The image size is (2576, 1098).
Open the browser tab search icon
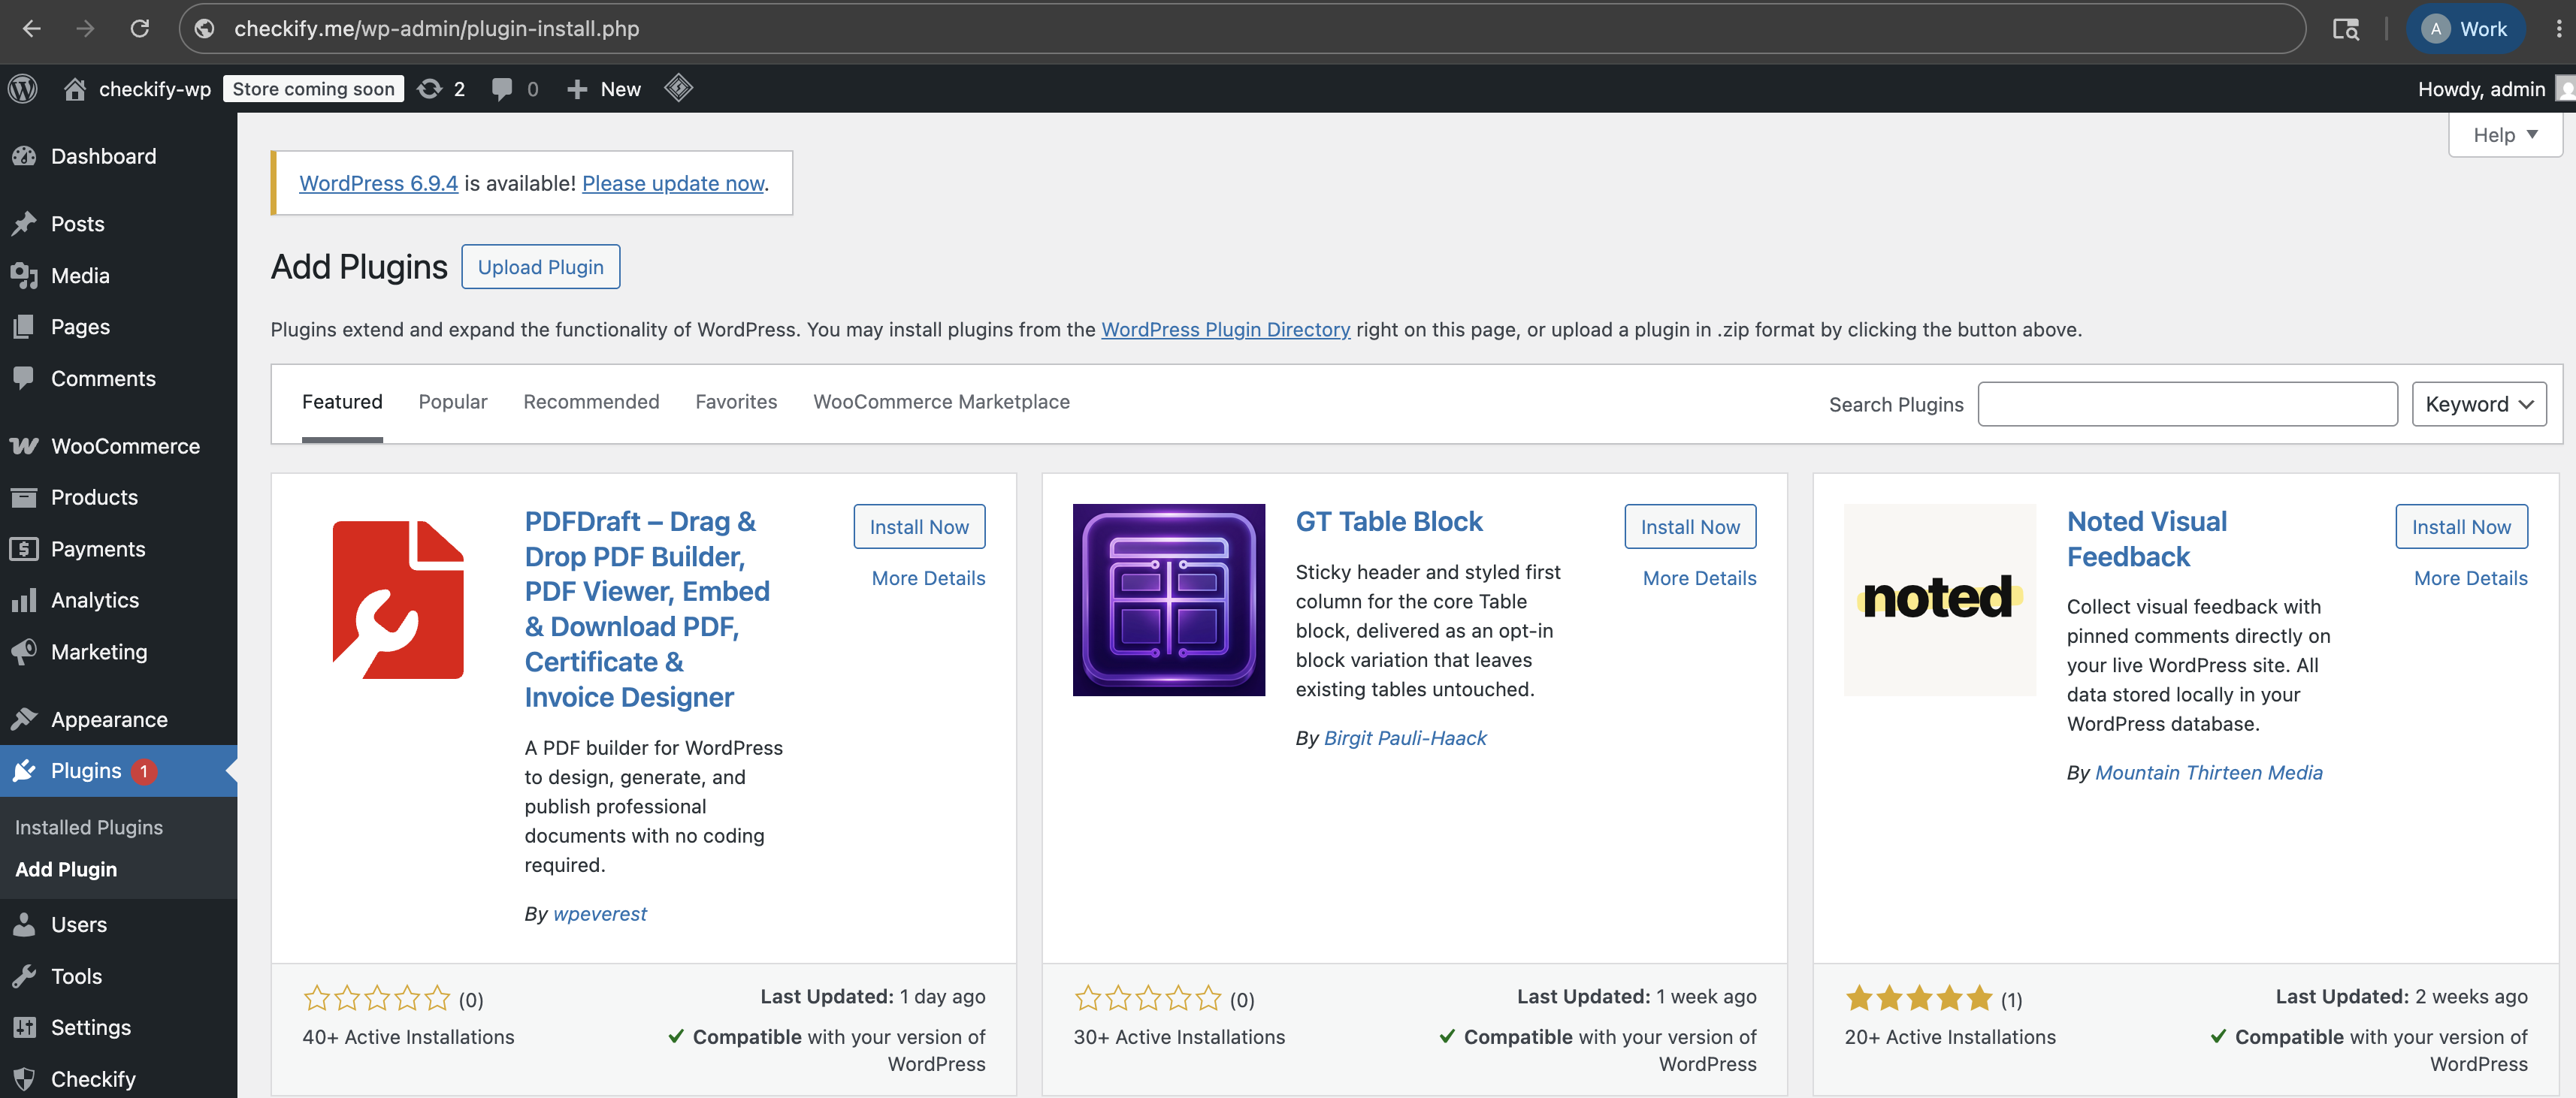pyautogui.click(x=2345, y=29)
